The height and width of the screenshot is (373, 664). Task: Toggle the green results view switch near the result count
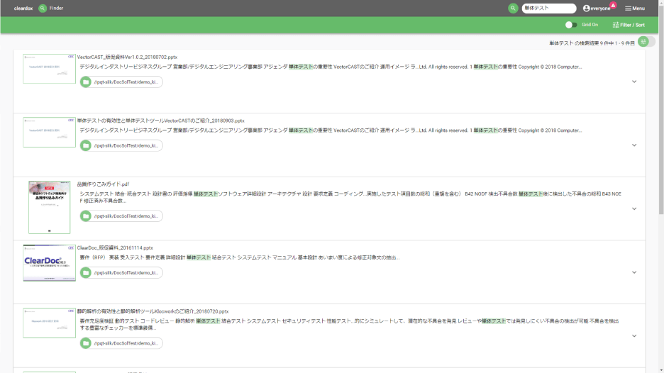click(x=646, y=42)
